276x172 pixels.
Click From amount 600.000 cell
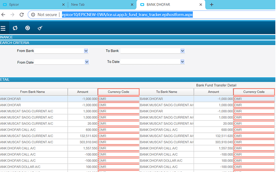click(x=82, y=130)
